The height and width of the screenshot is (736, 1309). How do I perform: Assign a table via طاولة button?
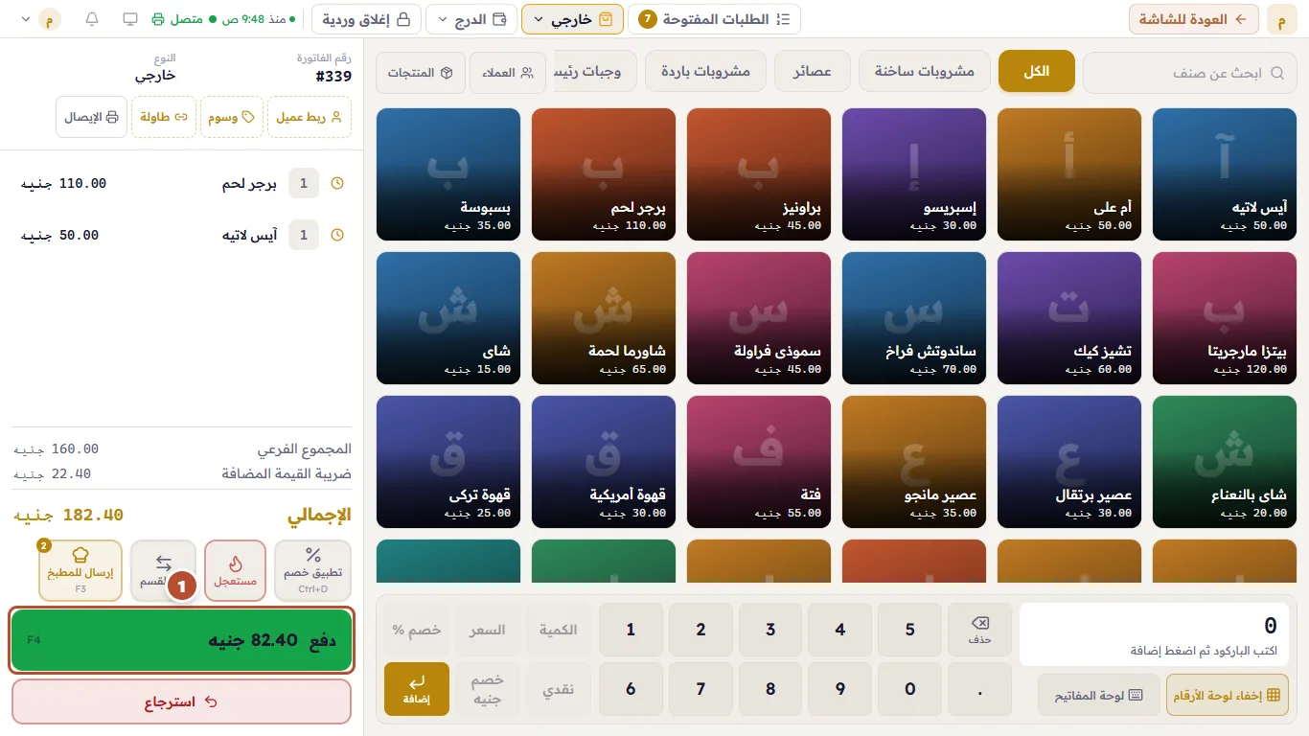tap(164, 117)
